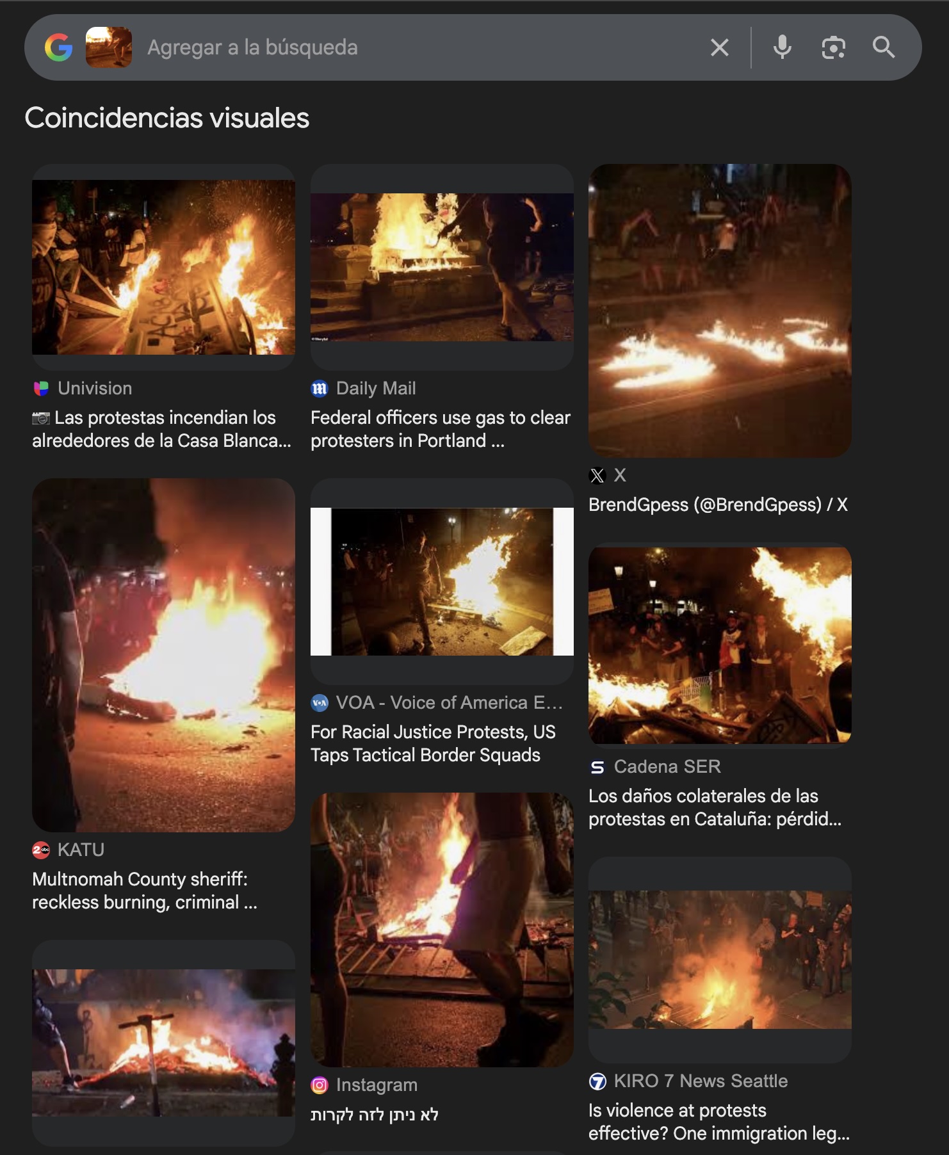Select the KATU fire photo thumbnail
949x1155 pixels.
pyautogui.click(x=163, y=655)
